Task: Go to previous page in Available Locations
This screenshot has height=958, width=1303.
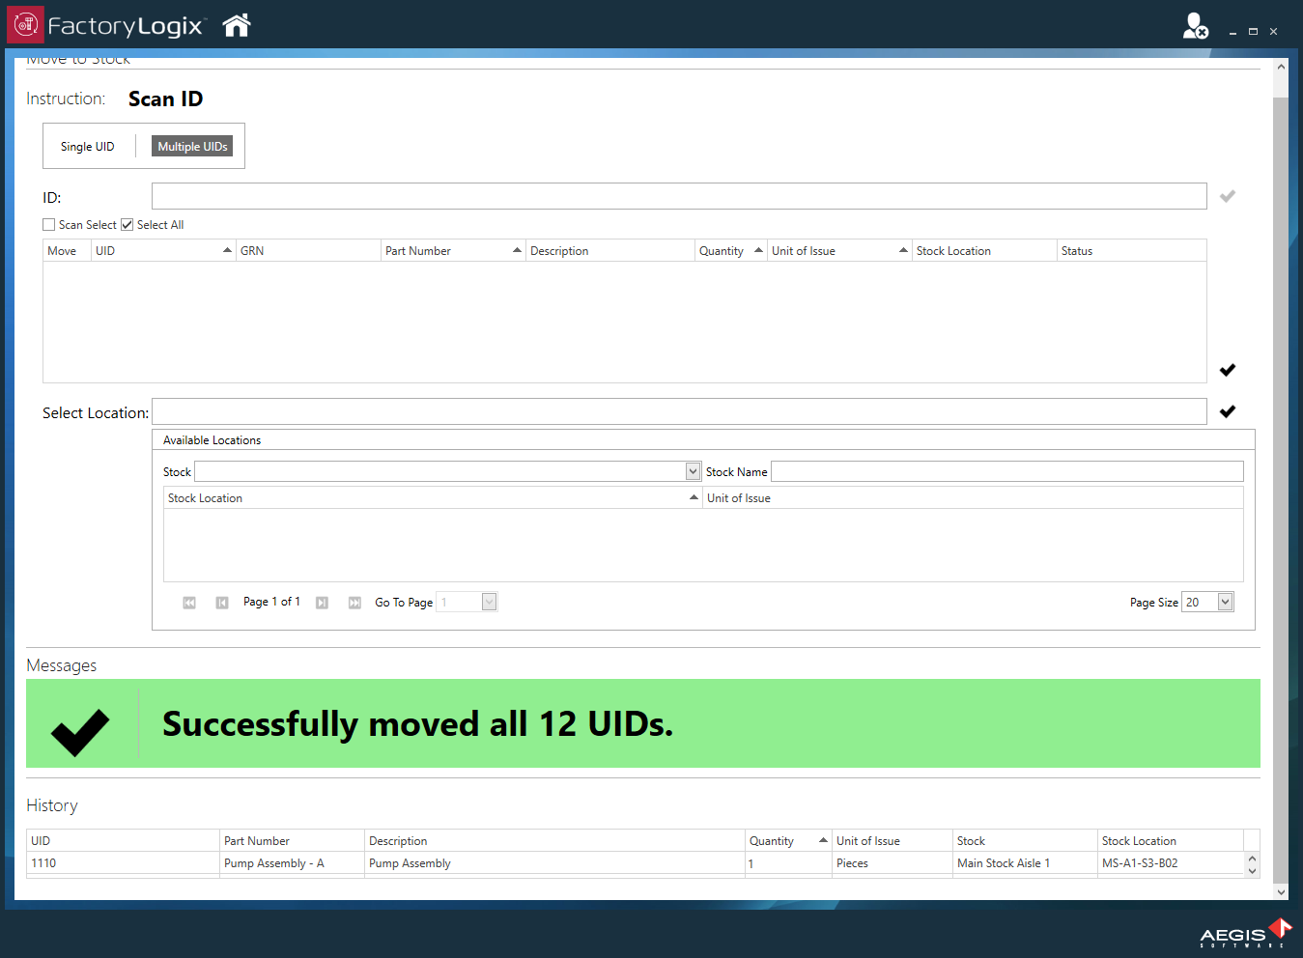Action: pyautogui.click(x=221, y=602)
